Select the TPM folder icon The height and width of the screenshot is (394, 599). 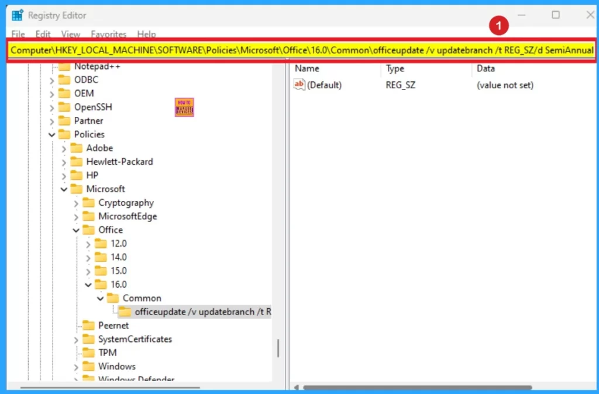(x=88, y=352)
